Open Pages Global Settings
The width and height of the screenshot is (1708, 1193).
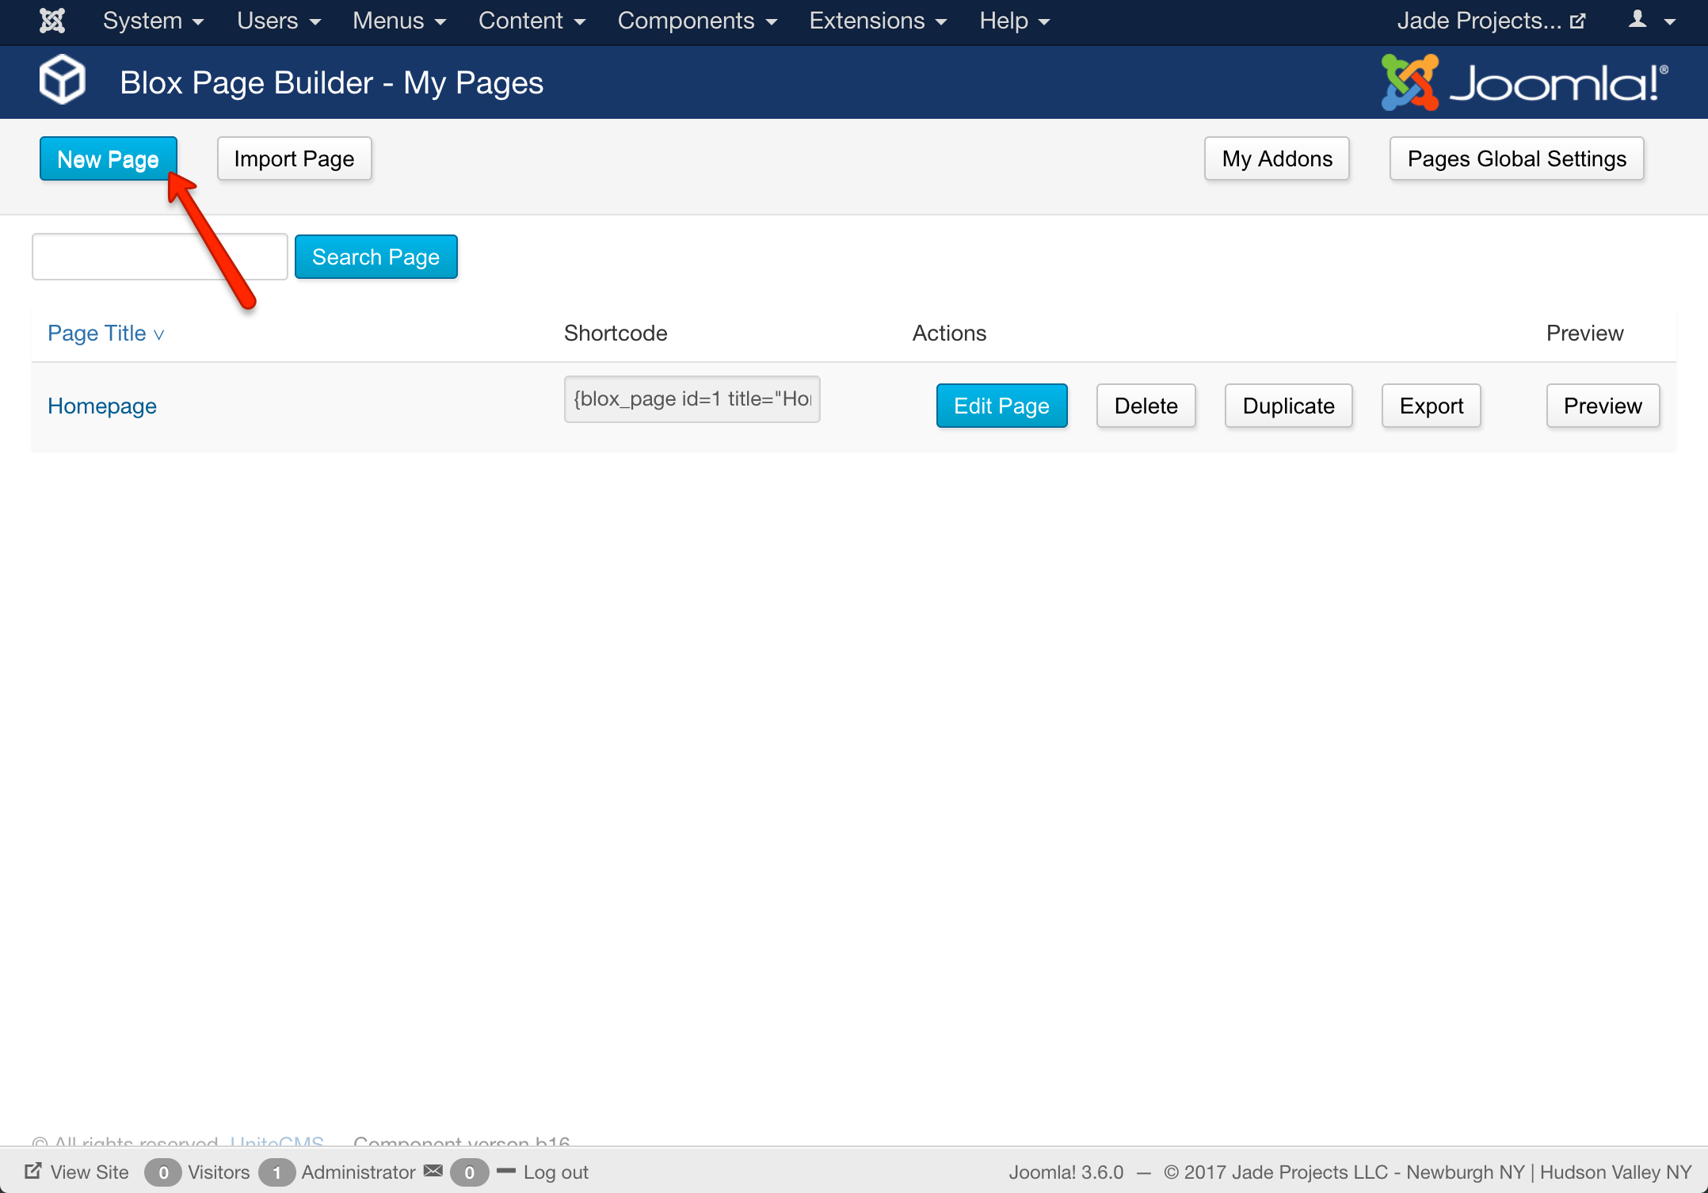[1516, 159]
